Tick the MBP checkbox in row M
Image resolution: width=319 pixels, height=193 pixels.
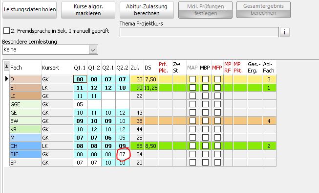tap(205, 138)
